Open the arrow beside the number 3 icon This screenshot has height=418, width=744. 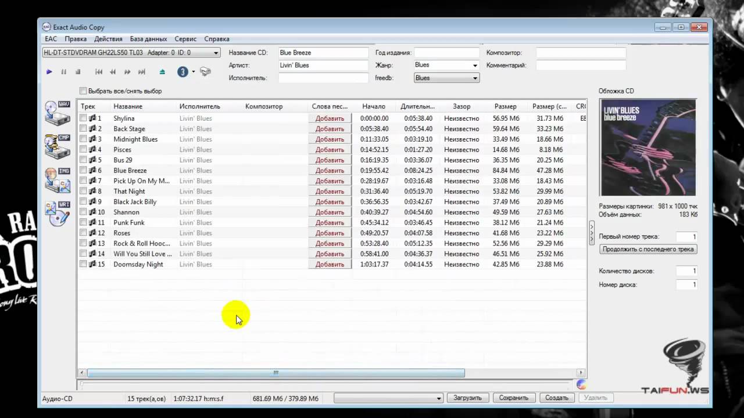tap(193, 72)
